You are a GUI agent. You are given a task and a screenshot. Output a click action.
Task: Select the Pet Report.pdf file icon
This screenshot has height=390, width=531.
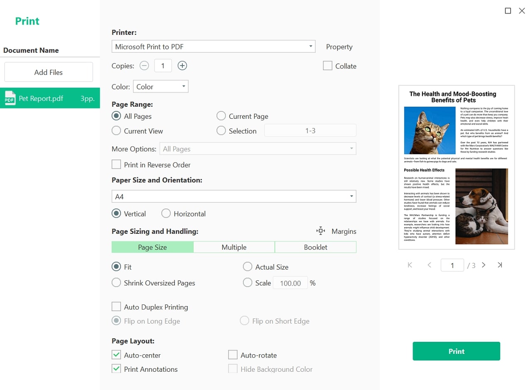click(x=10, y=98)
